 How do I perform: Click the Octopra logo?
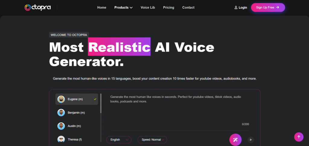[38, 7]
